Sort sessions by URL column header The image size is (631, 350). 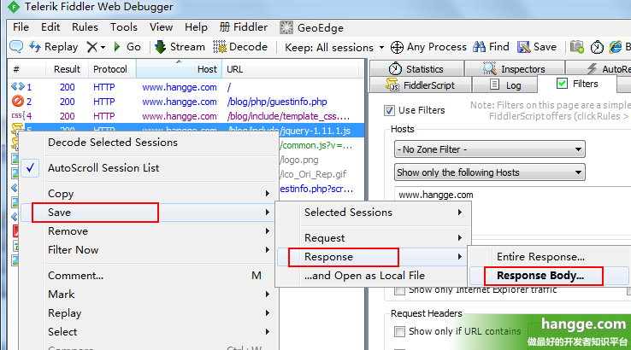[x=291, y=69]
